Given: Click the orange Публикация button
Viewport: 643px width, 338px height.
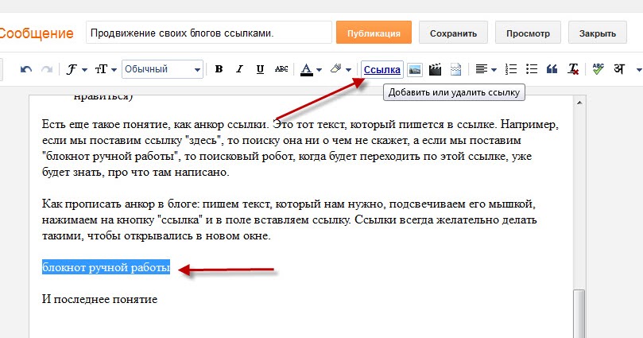Looking at the screenshot, I should click(x=374, y=33).
